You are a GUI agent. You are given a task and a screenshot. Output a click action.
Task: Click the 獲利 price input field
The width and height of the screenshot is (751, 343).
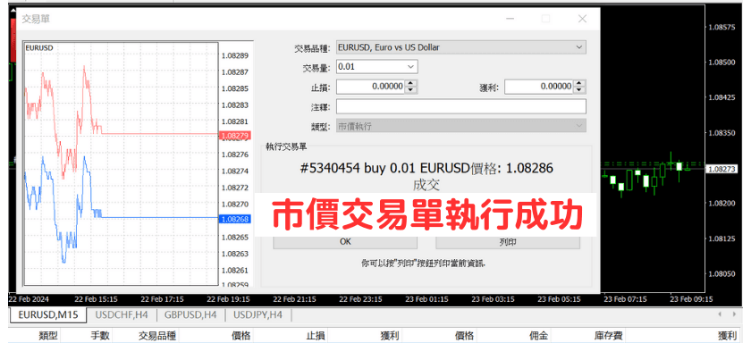(x=539, y=87)
